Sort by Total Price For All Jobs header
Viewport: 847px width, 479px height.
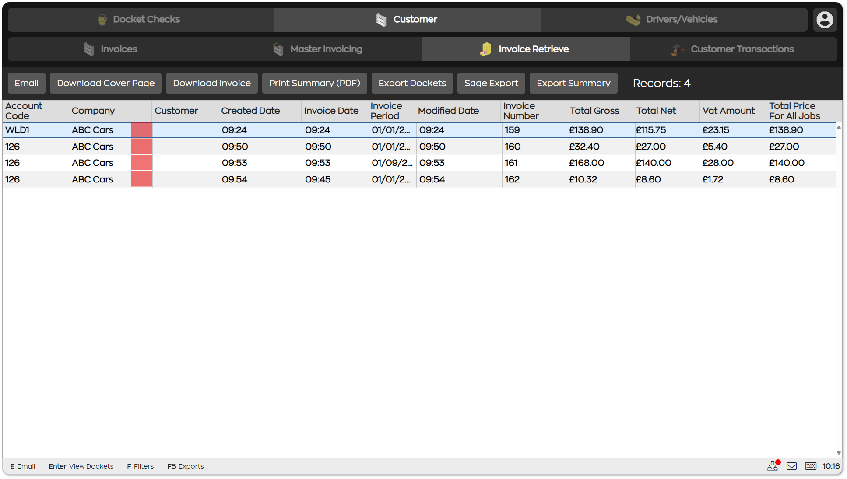tap(801, 111)
